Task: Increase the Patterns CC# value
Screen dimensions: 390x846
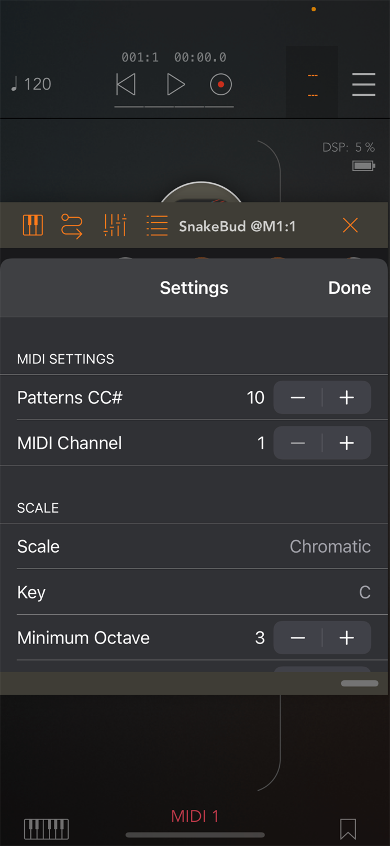Action: 346,398
